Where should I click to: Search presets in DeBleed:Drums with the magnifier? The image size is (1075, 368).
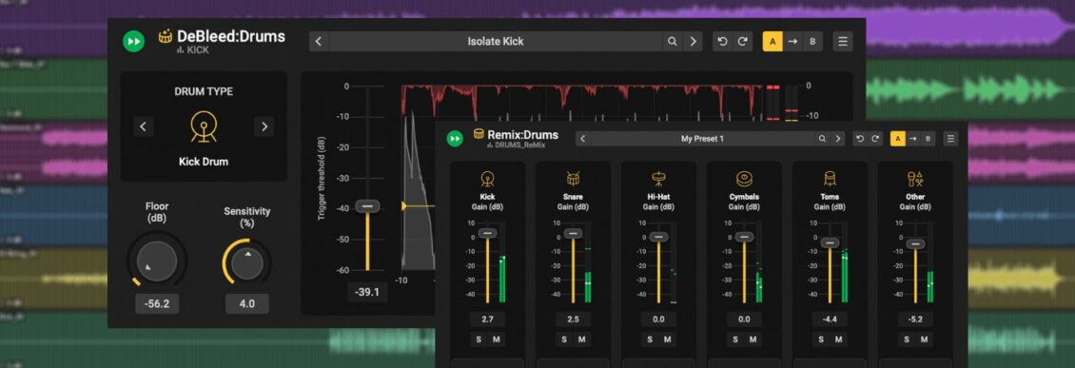[x=673, y=41]
